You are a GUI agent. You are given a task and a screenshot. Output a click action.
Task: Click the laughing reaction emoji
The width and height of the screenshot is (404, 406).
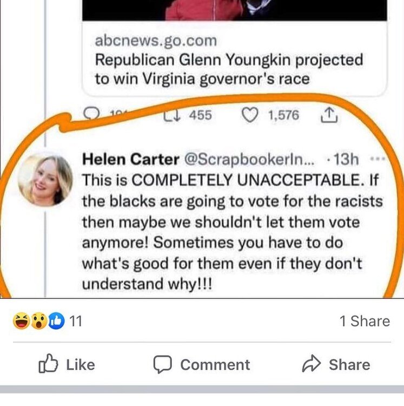21,321
